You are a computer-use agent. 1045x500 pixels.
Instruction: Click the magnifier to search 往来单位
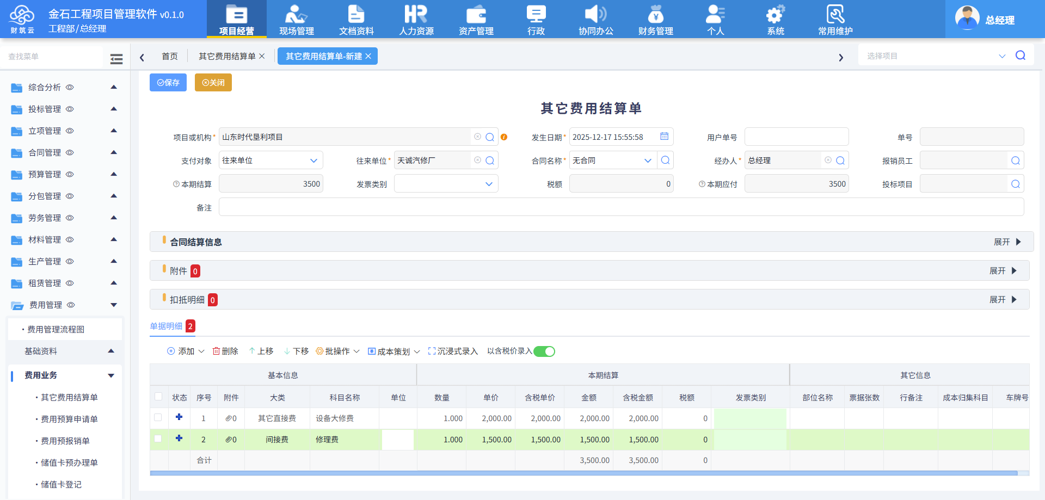click(x=490, y=160)
